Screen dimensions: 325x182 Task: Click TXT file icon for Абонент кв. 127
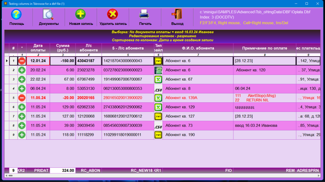(x=158, y=116)
